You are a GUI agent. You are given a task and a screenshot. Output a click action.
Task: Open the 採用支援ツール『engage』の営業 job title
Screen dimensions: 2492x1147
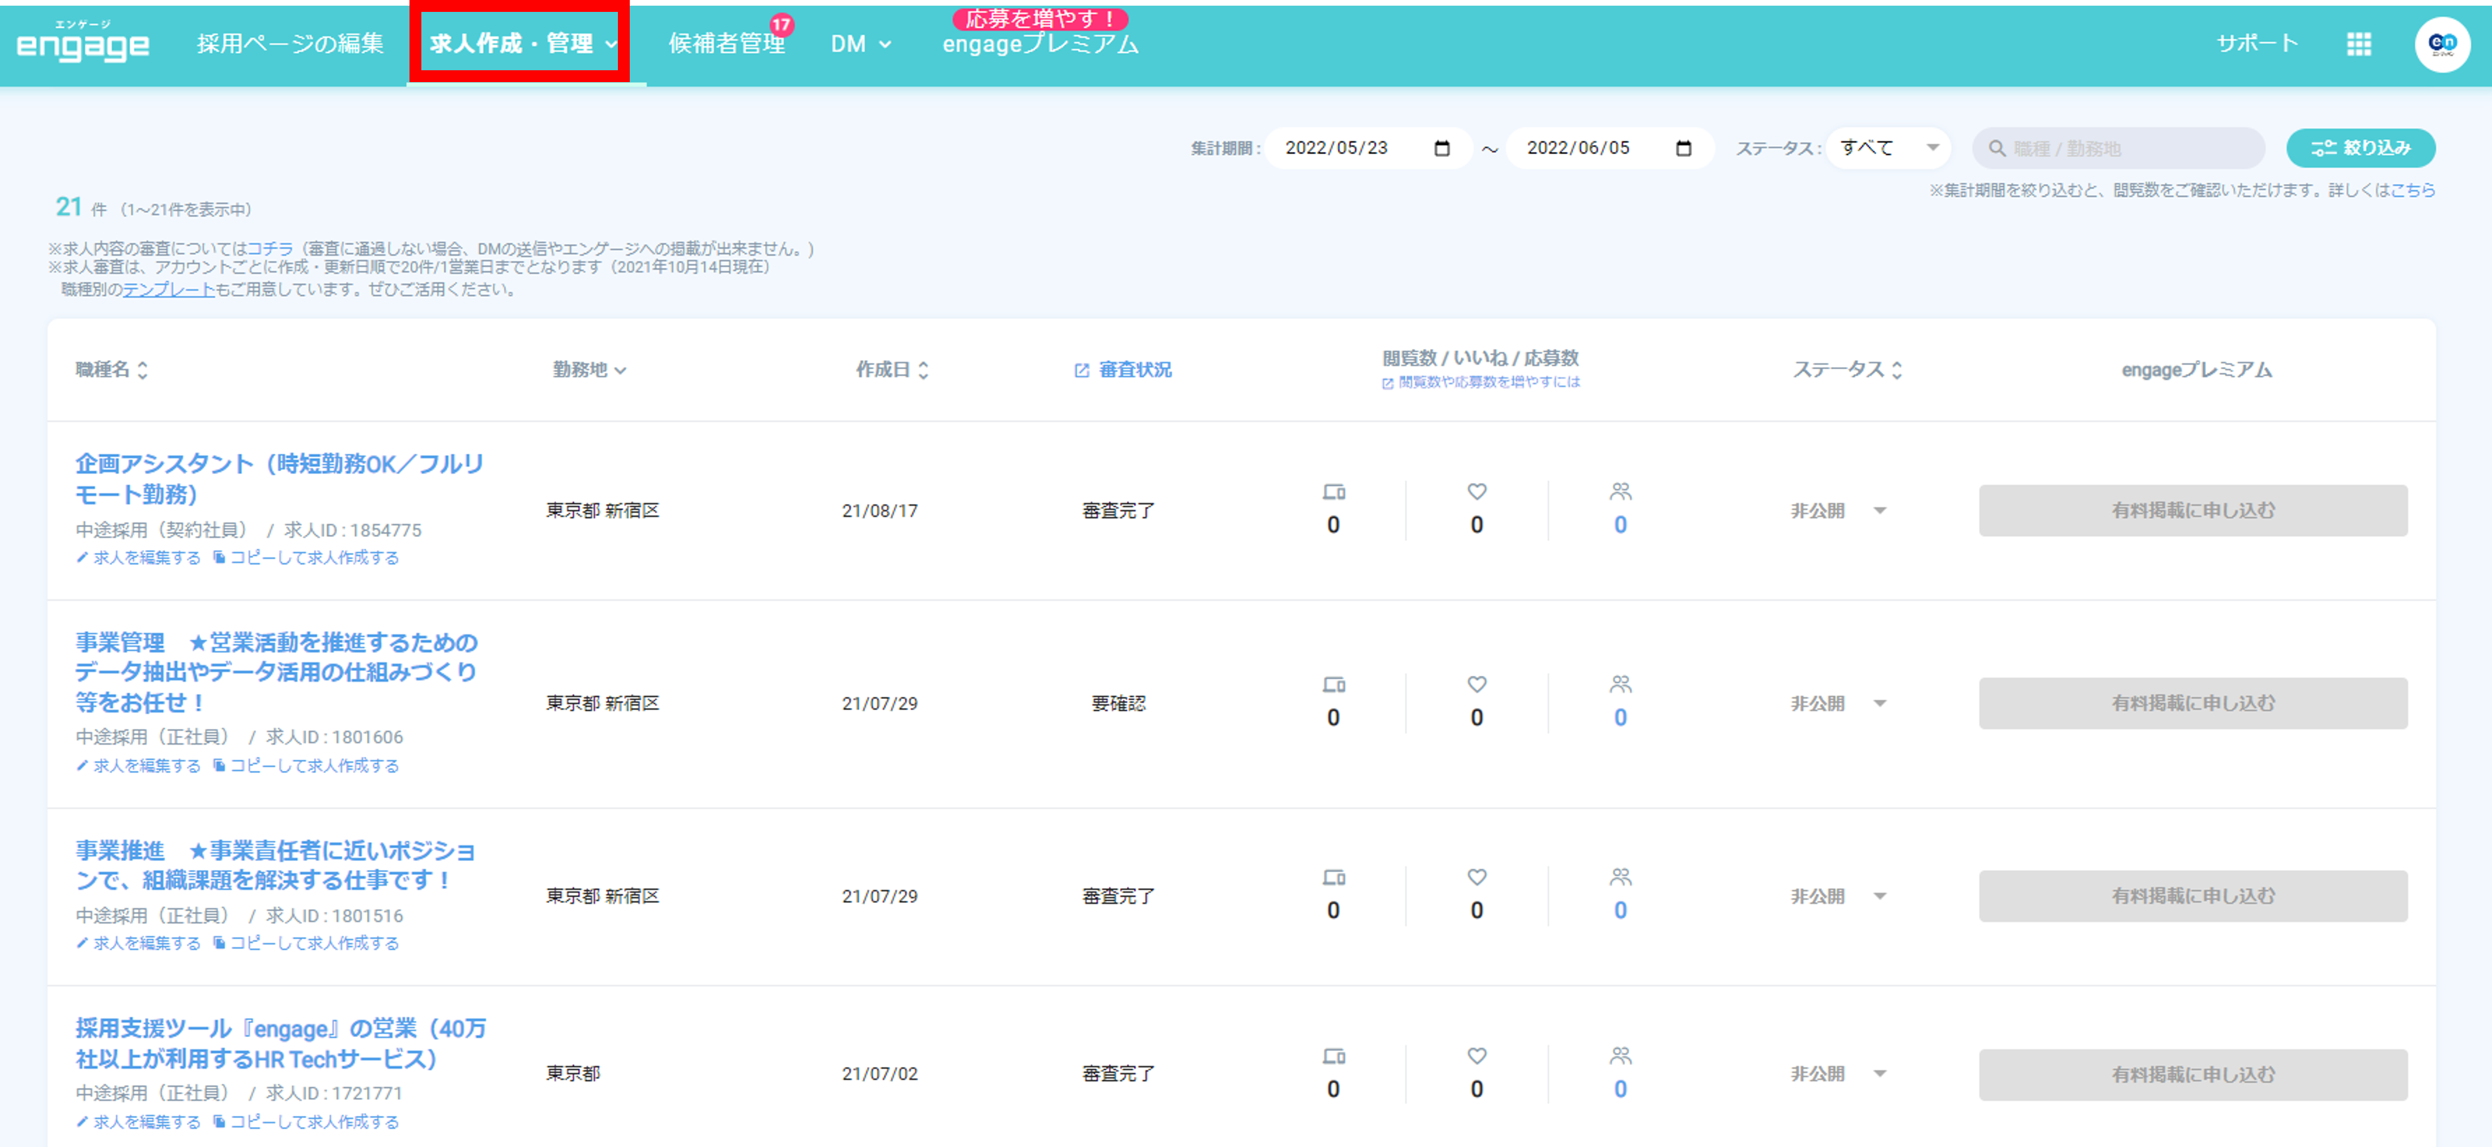pos(281,1043)
